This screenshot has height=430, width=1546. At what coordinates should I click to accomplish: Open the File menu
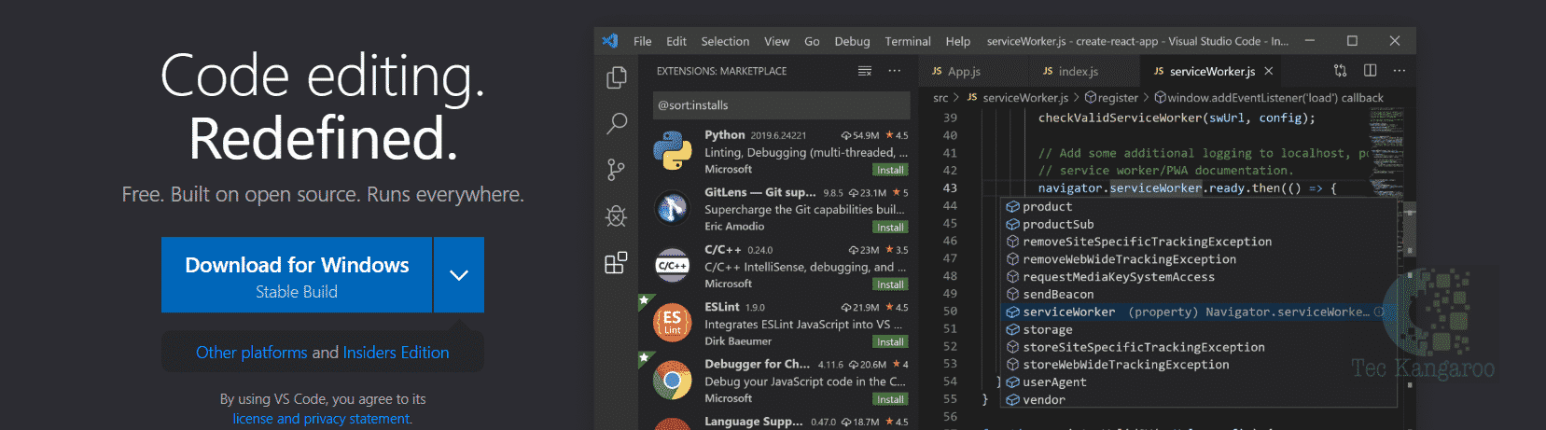pyautogui.click(x=642, y=41)
